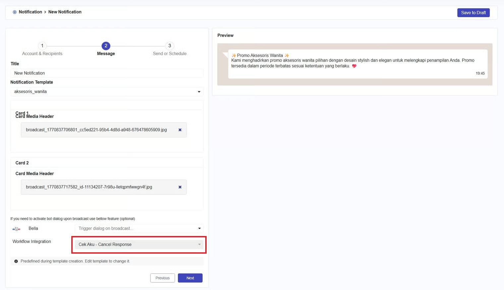Open the Send or Schedule step label
Image resolution: width=504 pixels, height=290 pixels.
coord(169,54)
